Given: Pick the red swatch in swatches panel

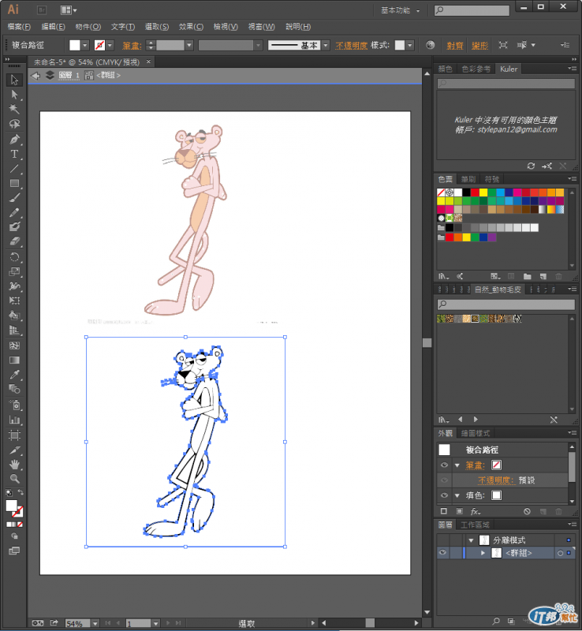Looking at the screenshot, I should pos(475,192).
